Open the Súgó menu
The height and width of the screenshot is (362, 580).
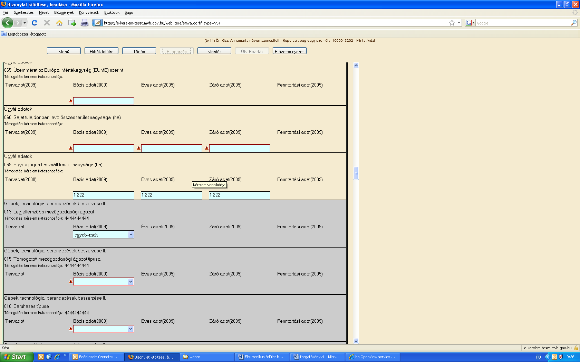(x=129, y=12)
